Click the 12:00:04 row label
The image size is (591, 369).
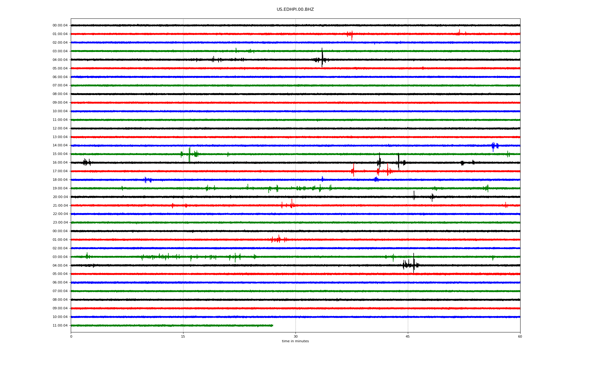(x=60, y=129)
